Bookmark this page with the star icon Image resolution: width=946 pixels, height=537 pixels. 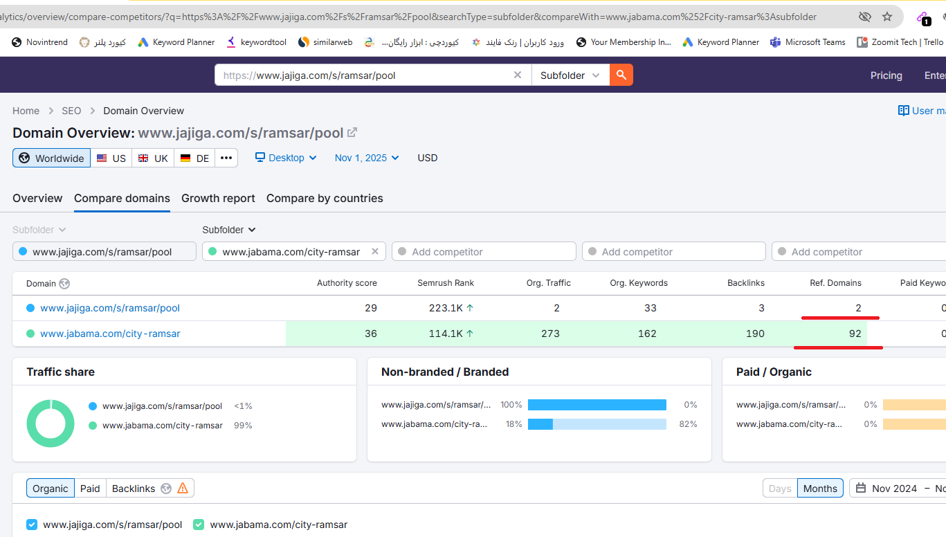[x=886, y=17]
